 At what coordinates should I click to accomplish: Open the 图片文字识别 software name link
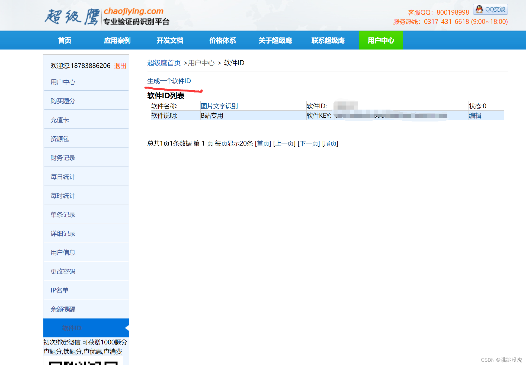(219, 106)
